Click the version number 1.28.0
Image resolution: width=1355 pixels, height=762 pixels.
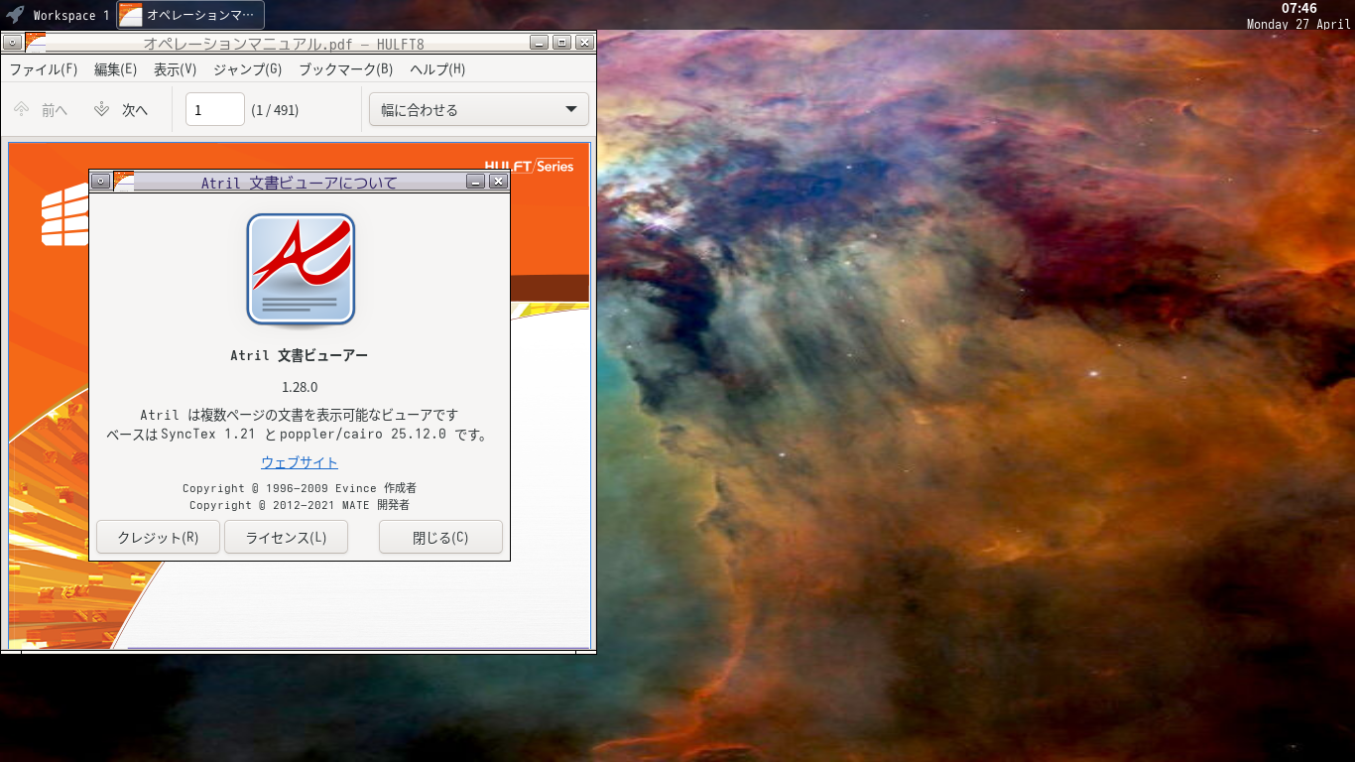300,387
